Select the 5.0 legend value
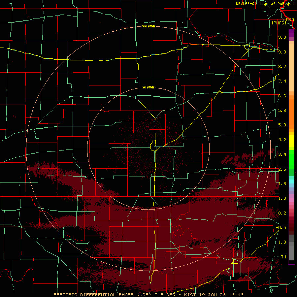 point(282,125)
